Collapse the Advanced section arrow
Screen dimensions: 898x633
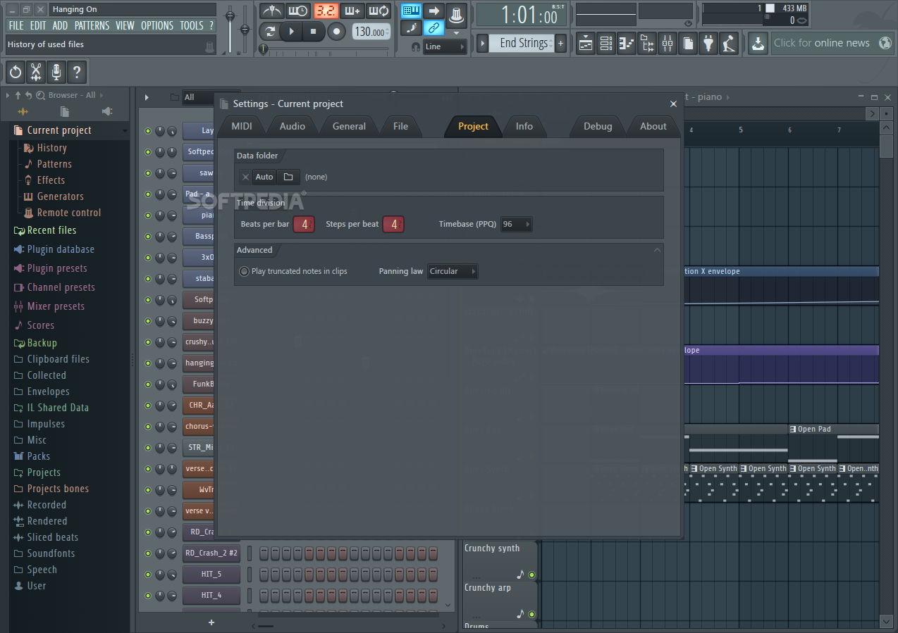[657, 250]
